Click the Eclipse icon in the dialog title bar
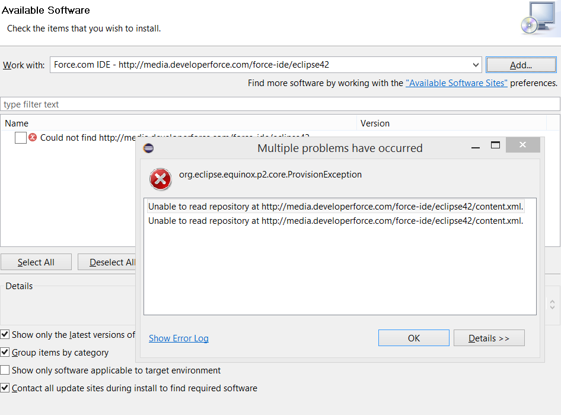The height and width of the screenshot is (415, 561). coord(149,148)
